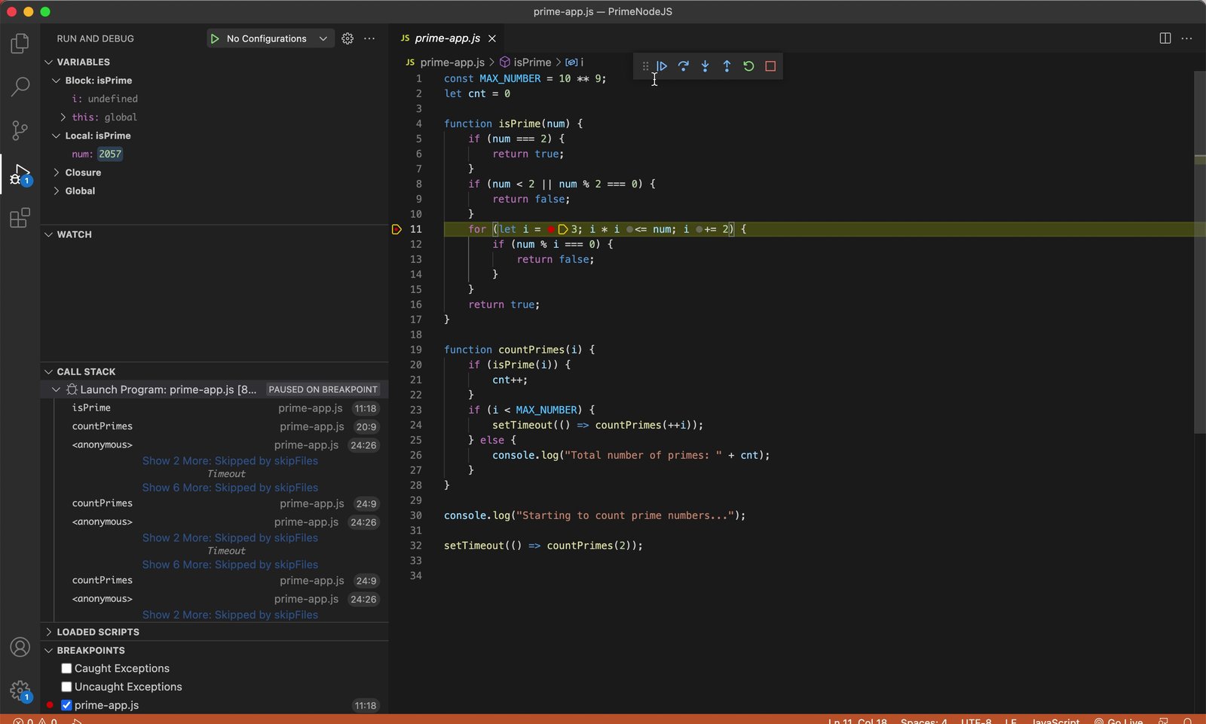The width and height of the screenshot is (1206, 724).
Task: Expand the LOADED SCRIPTS section
Action: pyautogui.click(x=49, y=631)
